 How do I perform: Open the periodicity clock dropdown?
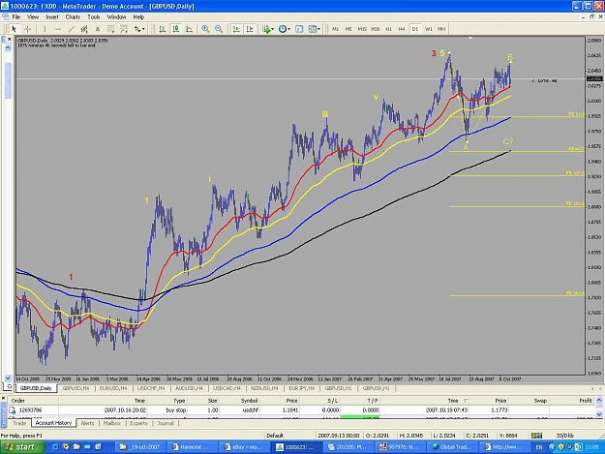(x=285, y=29)
